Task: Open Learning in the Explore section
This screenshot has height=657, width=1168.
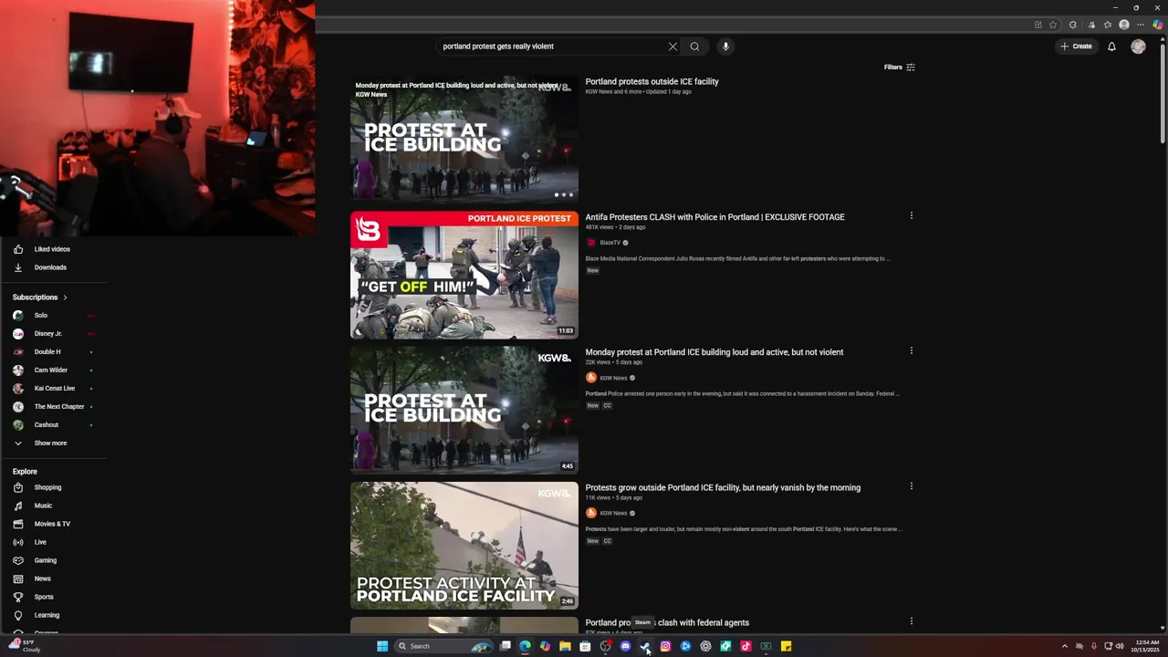Action: (47, 615)
